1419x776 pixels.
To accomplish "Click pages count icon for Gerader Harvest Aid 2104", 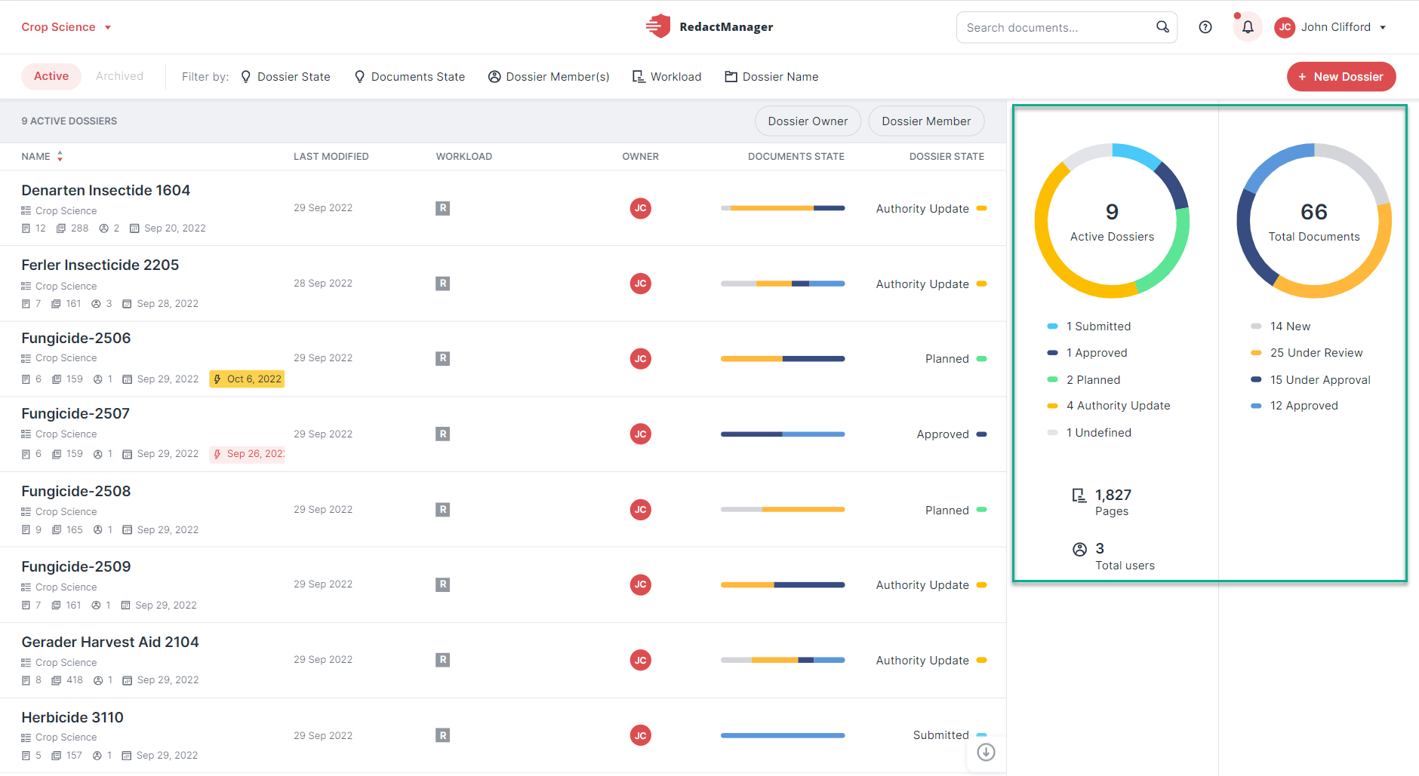I will tap(56, 680).
